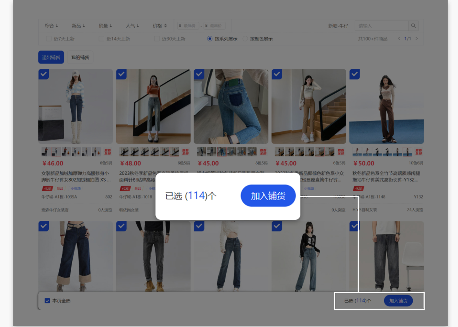Click the 加入铺货 button in the dialog
This screenshot has height=327, width=458.
pos(268,196)
